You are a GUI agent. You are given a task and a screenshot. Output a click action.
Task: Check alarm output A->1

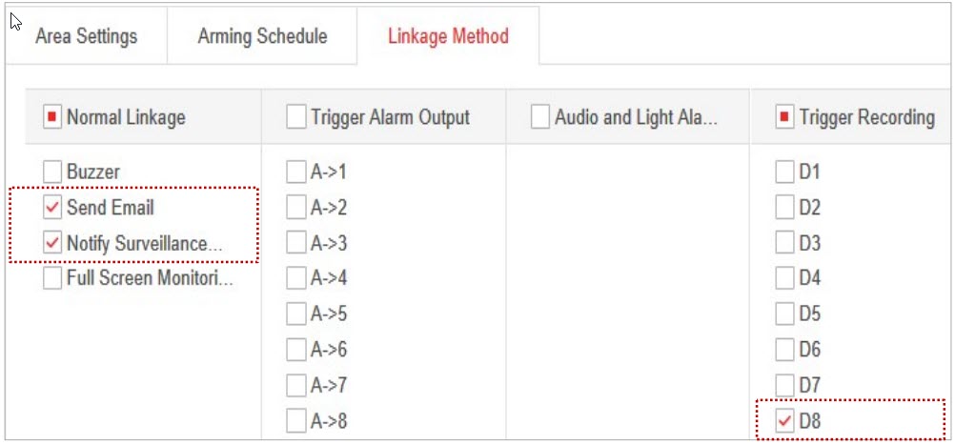(296, 172)
